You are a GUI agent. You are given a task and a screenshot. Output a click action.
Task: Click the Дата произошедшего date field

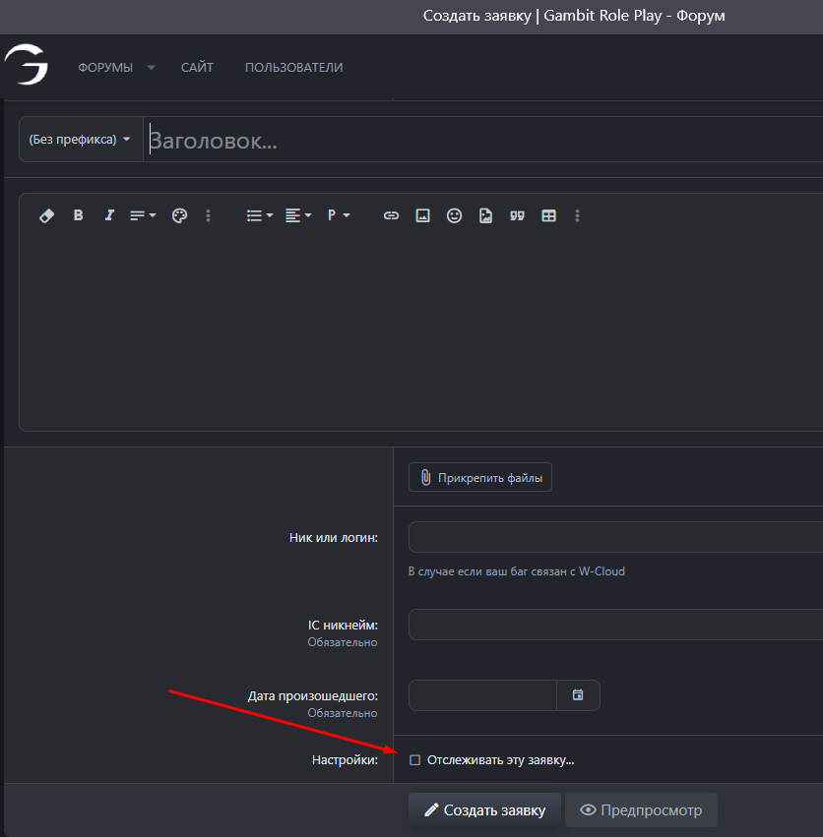click(x=482, y=695)
